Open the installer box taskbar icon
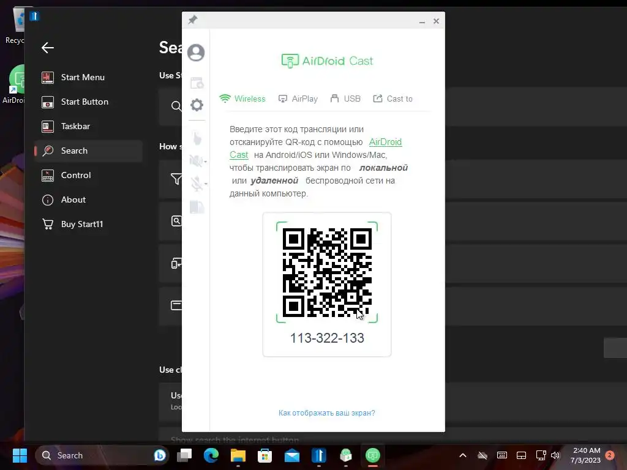627x470 pixels. coord(346,455)
